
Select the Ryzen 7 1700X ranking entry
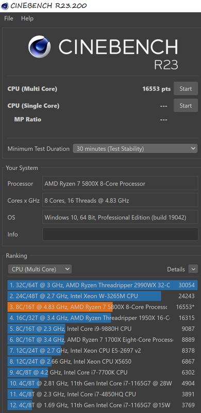click(x=103, y=340)
